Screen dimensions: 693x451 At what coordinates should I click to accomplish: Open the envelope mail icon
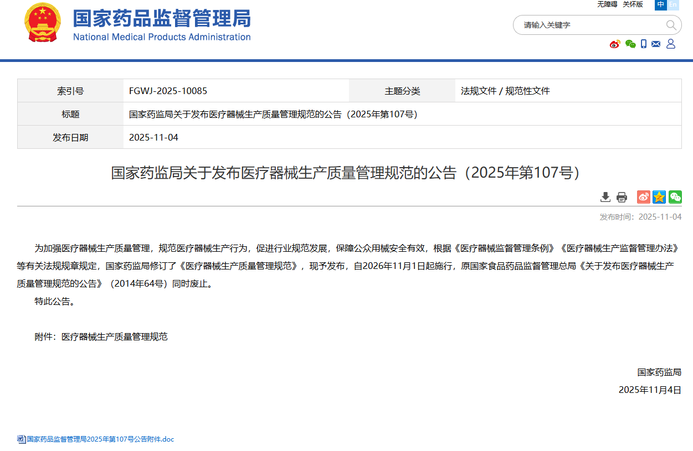point(656,44)
